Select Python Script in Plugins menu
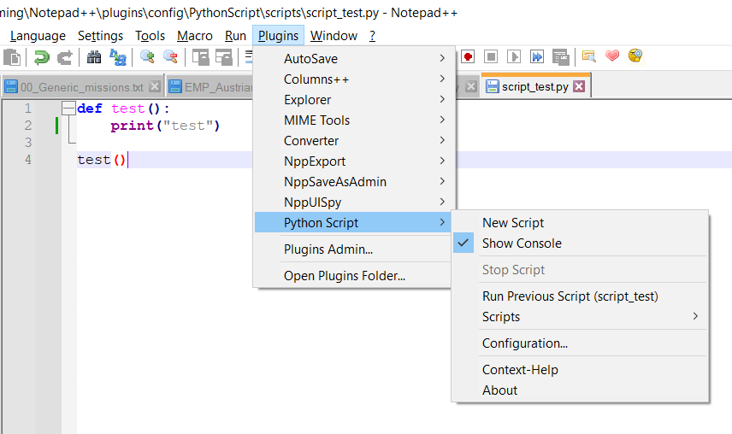The width and height of the screenshot is (732, 434). (x=352, y=223)
